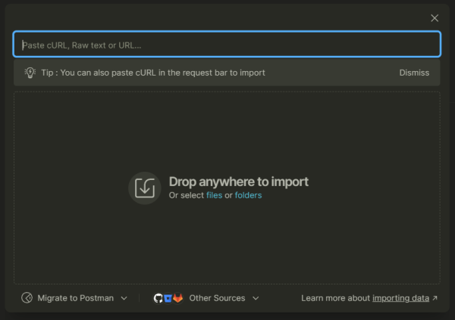
Task: Select the 'folders' link to pick folders
Action: tap(248, 195)
